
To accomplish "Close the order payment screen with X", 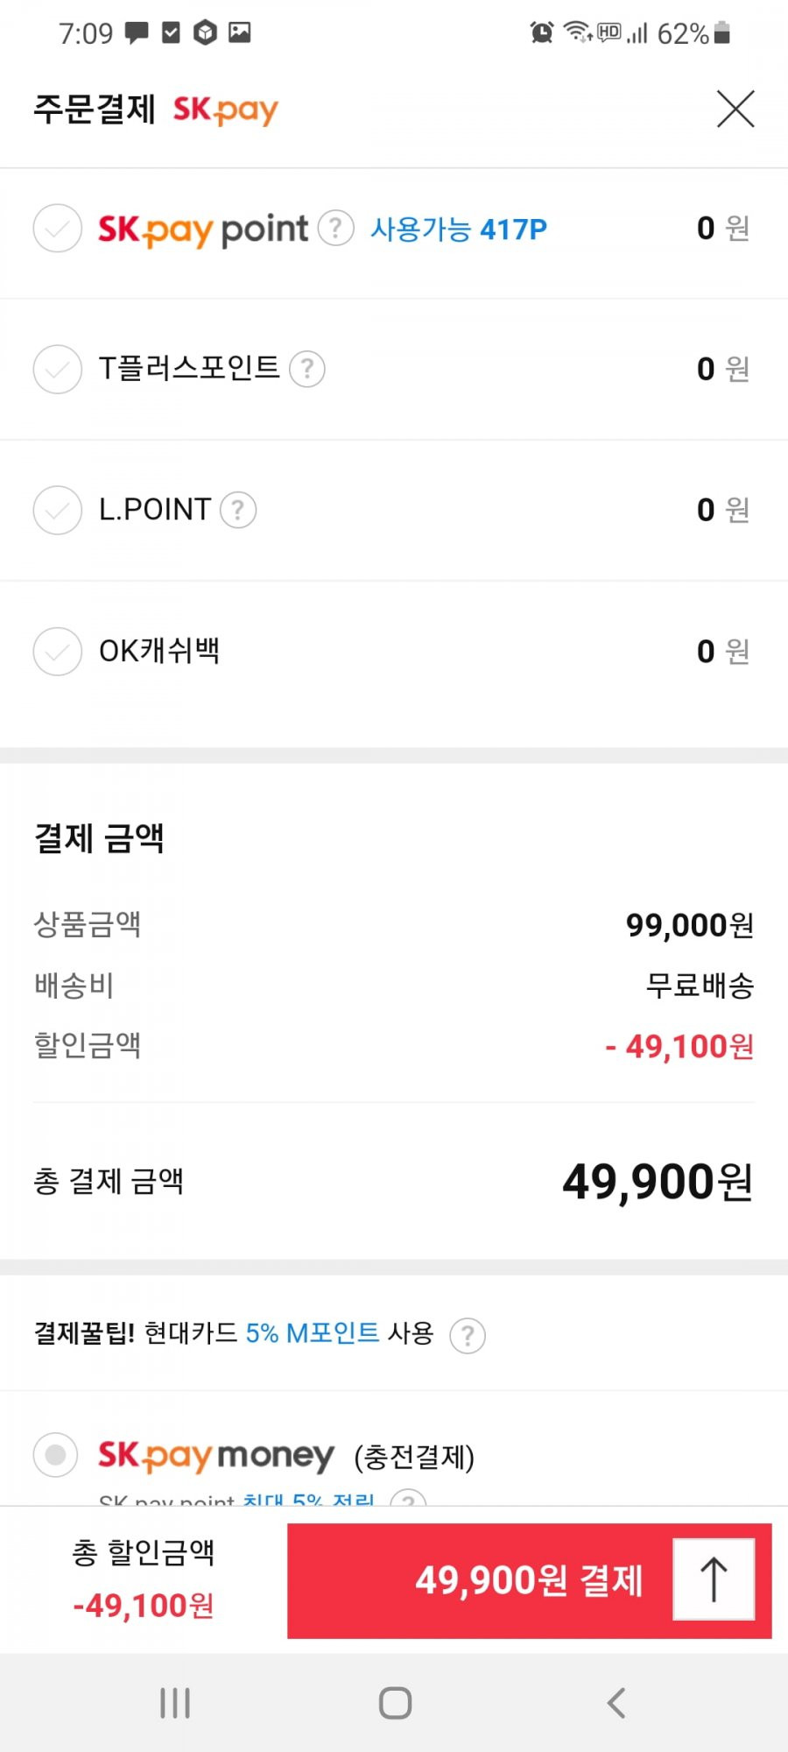I will click(x=735, y=109).
